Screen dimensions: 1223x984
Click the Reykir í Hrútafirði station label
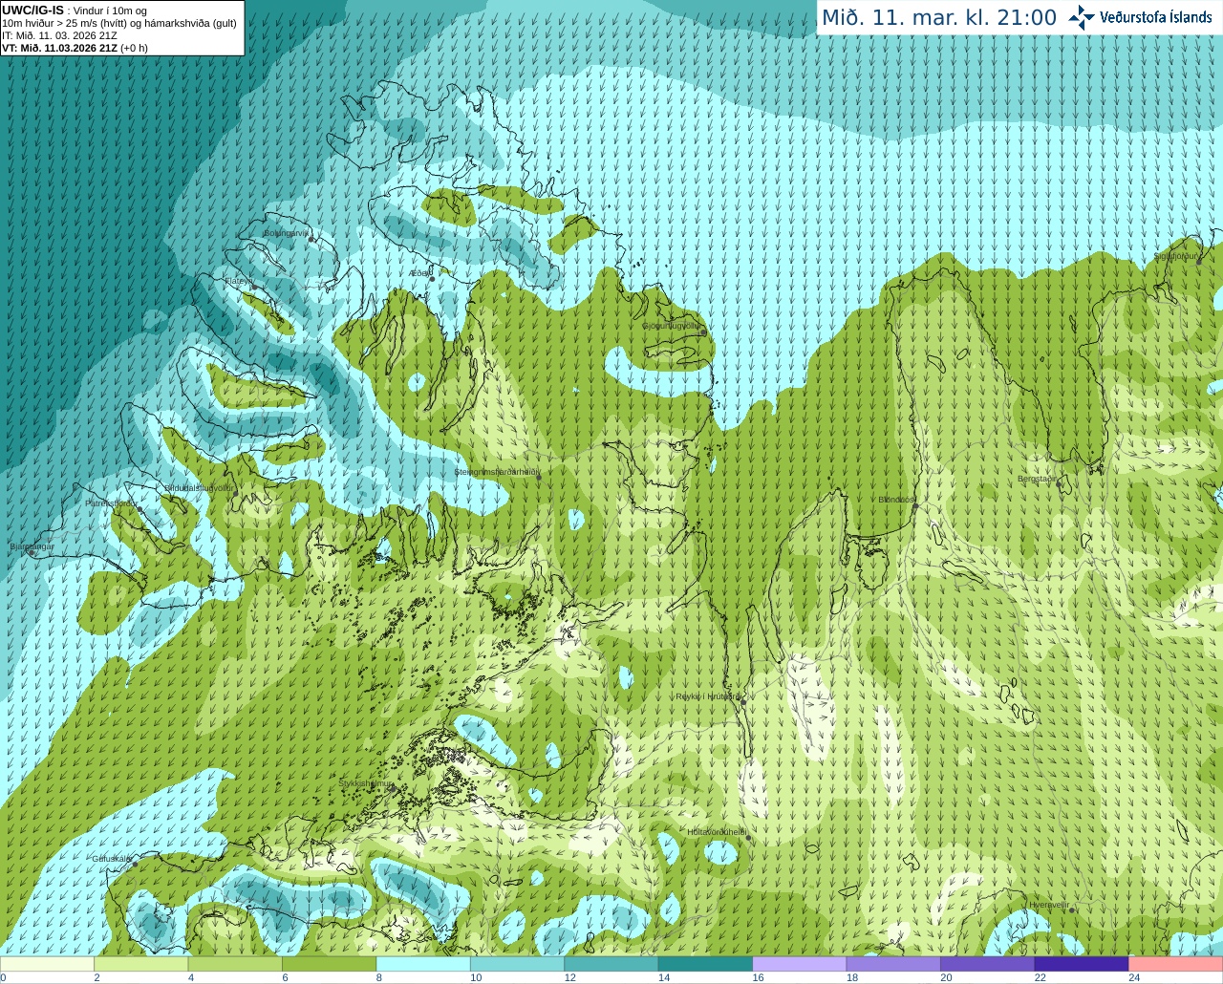pyautogui.click(x=708, y=696)
